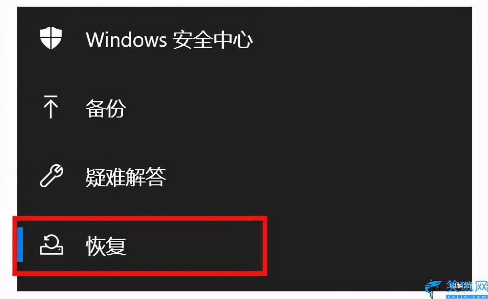The height and width of the screenshot is (299, 488).
Task: Click the recovery drive icon
Action: pos(52,246)
